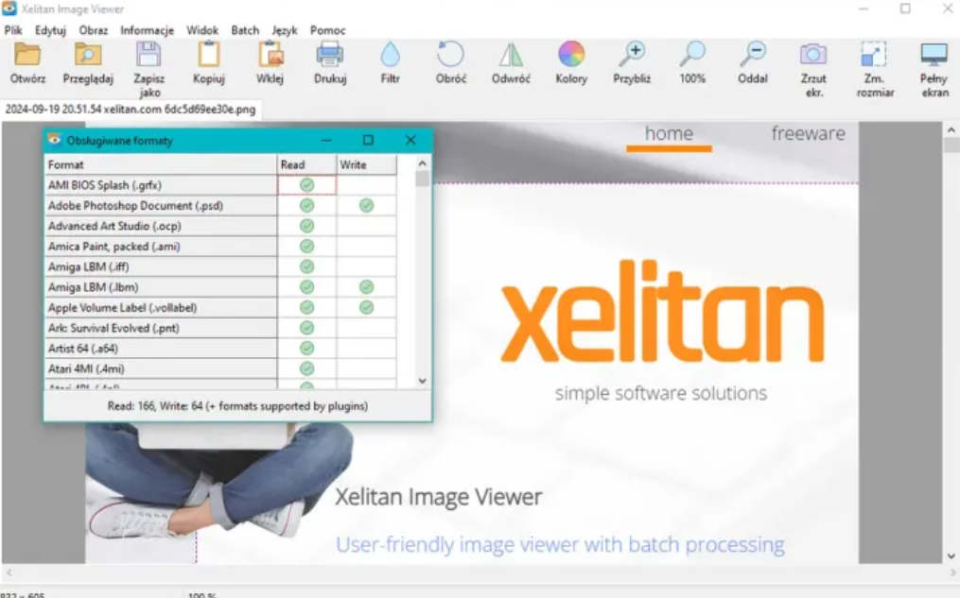
Task: Open the Język menu
Action: [x=284, y=30]
